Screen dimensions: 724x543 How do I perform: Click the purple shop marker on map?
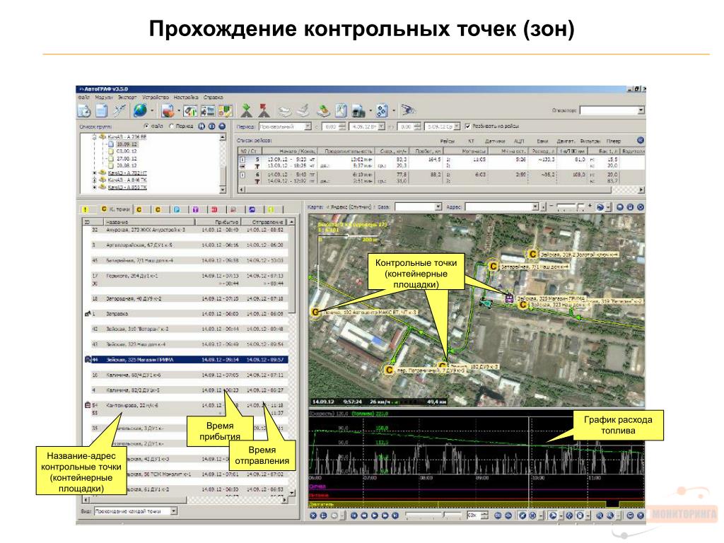pyautogui.click(x=509, y=298)
